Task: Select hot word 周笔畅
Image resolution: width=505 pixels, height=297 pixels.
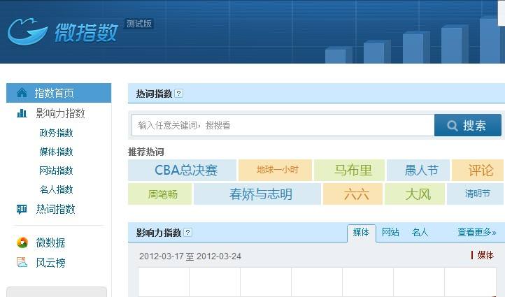Action: 159,194
